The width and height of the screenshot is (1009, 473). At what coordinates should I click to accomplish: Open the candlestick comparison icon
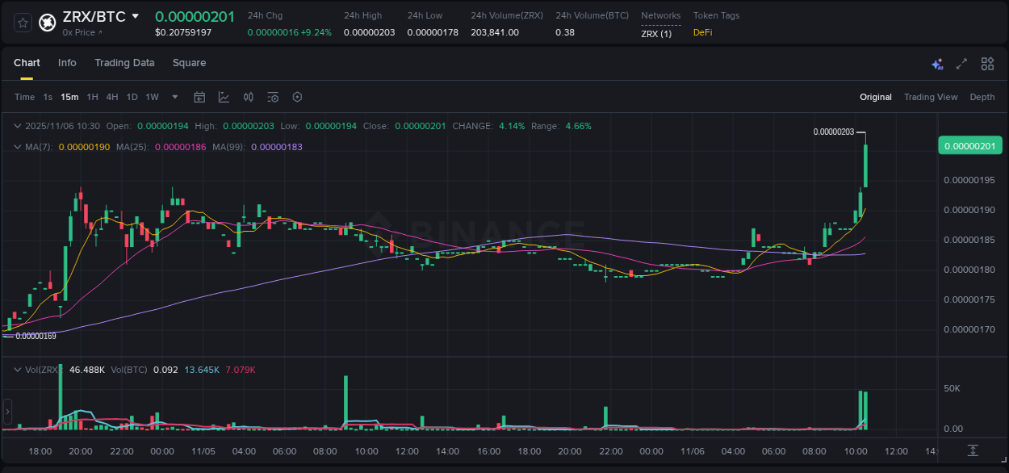point(248,97)
